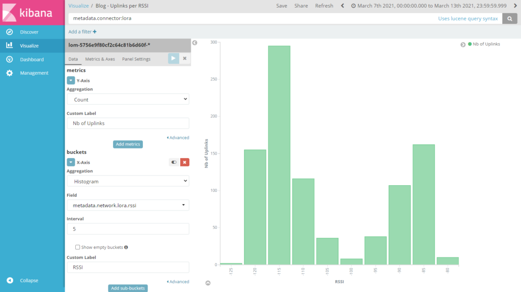Open the metadata.network.lora.rssi field dropdown
The width and height of the screenshot is (521, 292).
point(128,206)
